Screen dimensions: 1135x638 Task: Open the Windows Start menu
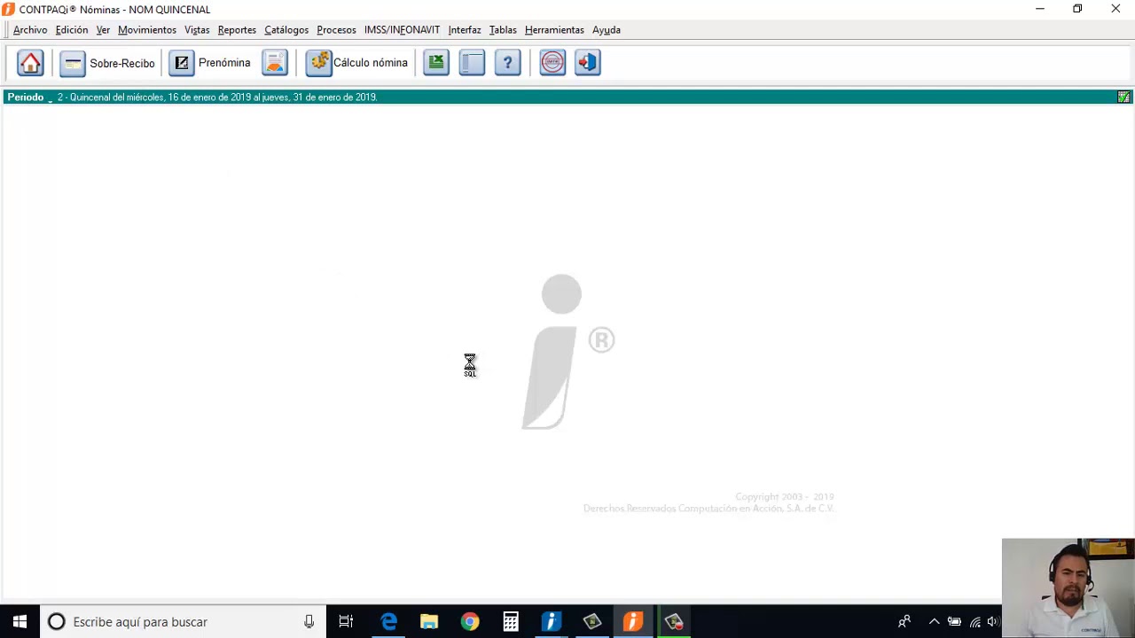(20, 622)
